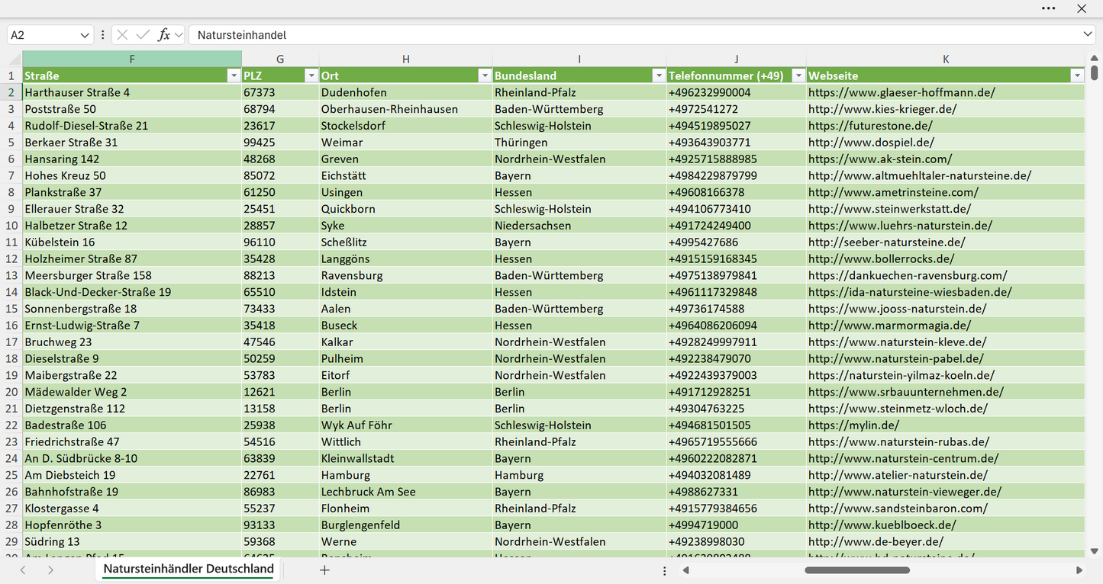Screen dimensions: 1103x584
Task: Open the Name Box dropdown arrow
Action: point(84,35)
